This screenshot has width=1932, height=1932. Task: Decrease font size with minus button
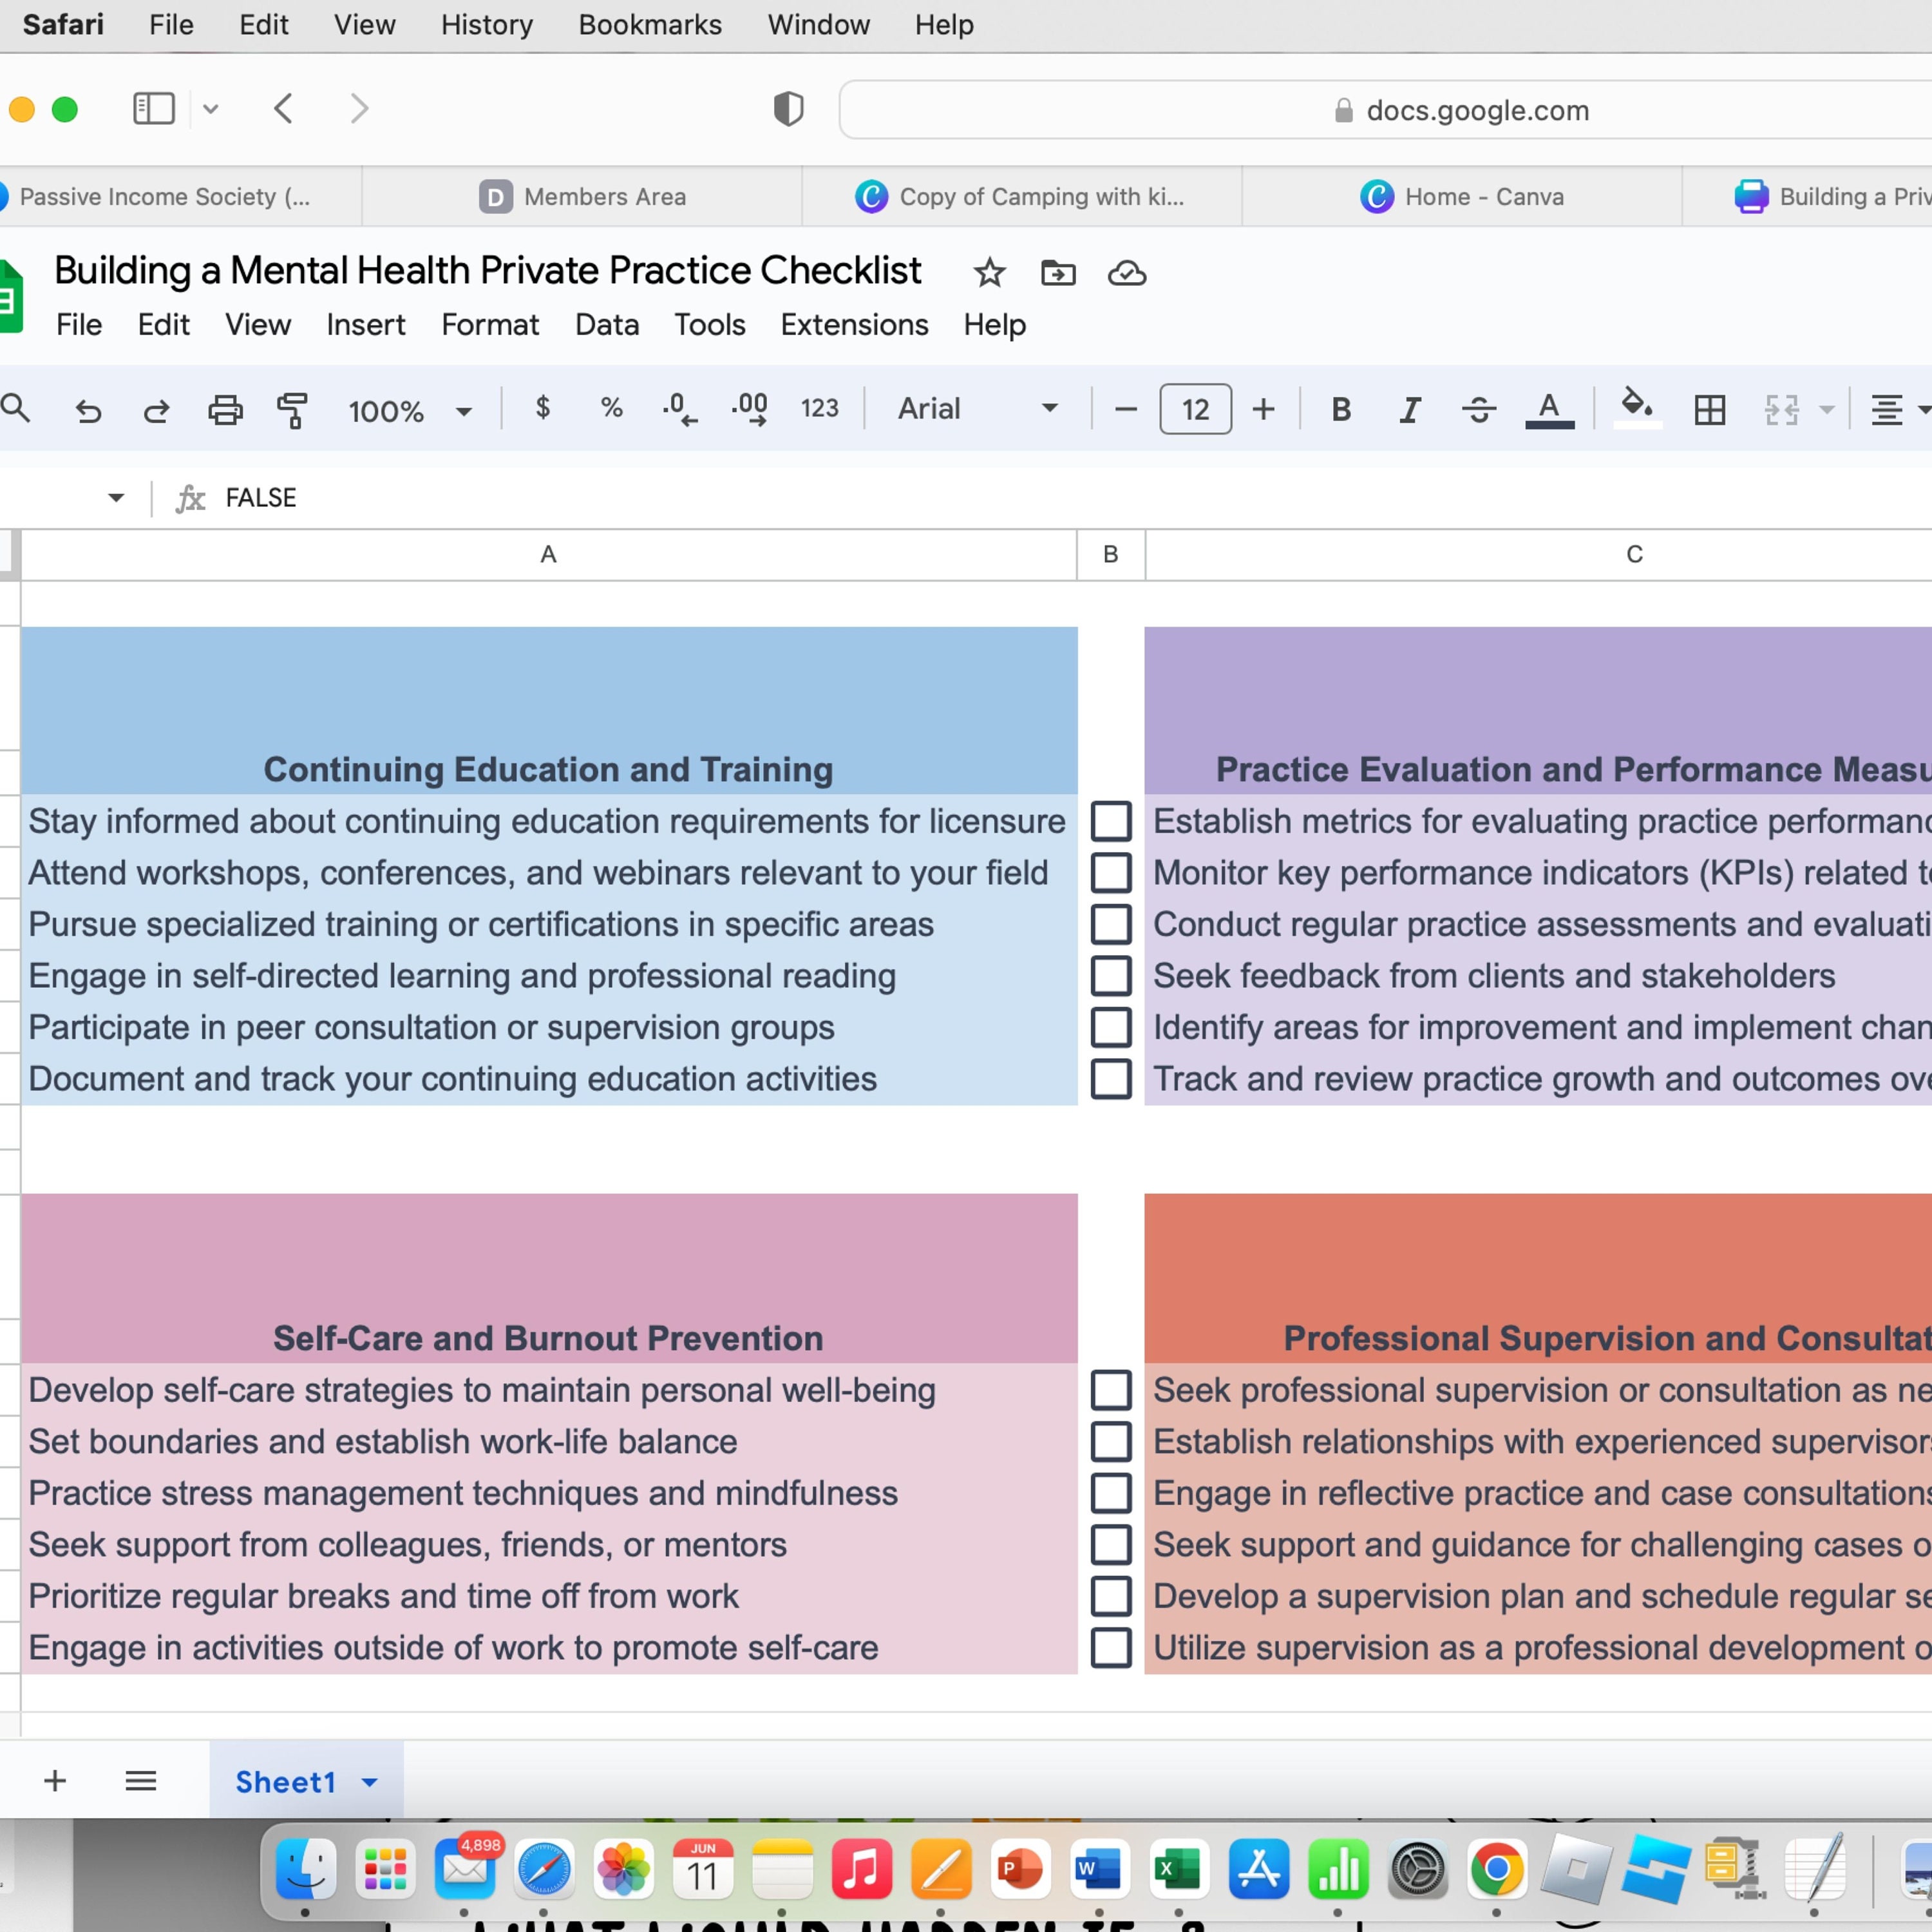point(1125,409)
